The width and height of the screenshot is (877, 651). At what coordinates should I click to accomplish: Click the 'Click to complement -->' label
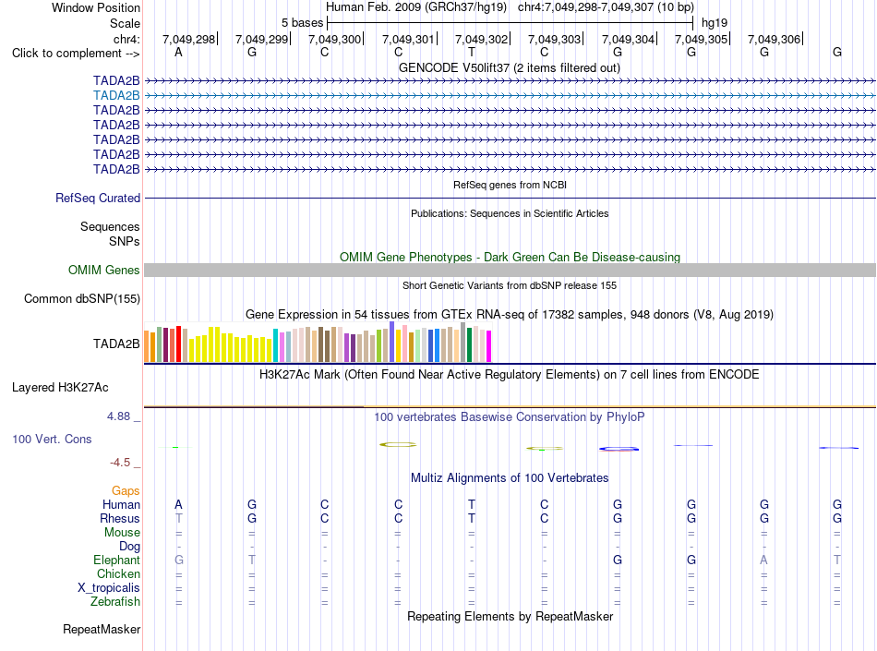point(76,54)
